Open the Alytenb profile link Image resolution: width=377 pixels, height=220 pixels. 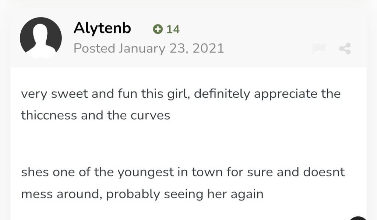(x=102, y=28)
